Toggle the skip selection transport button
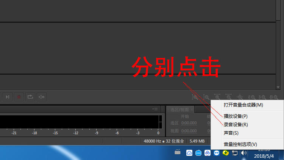The width and height of the screenshot is (284, 160). (42, 97)
